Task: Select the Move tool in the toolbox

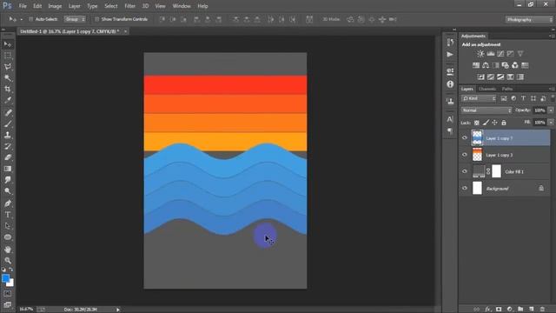Action: (x=8, y=44)
